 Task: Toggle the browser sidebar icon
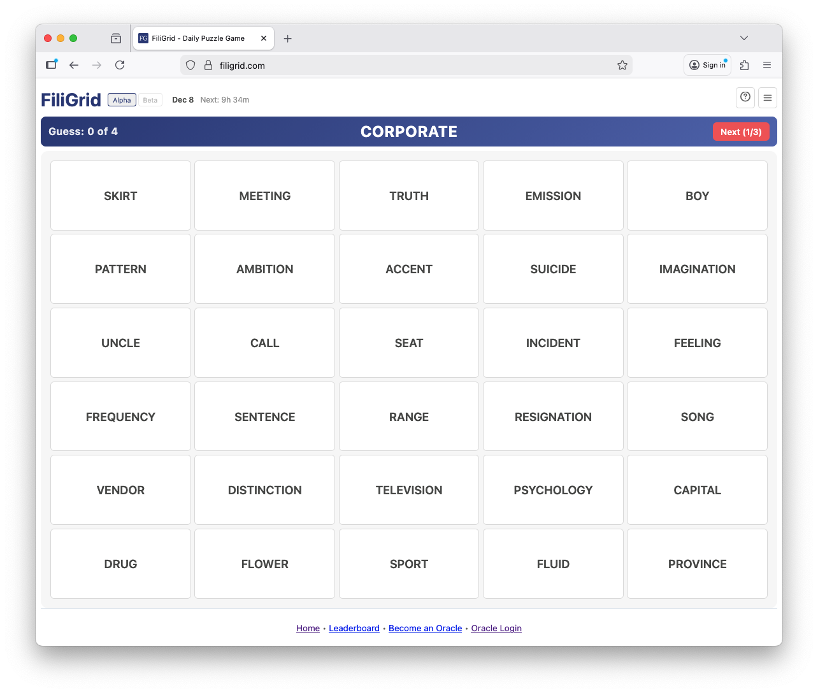52,65
